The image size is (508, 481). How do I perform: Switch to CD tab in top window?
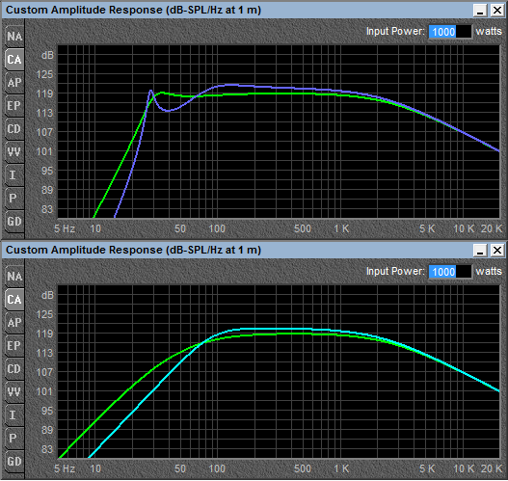pyautogui.click(x=14, y=129)
